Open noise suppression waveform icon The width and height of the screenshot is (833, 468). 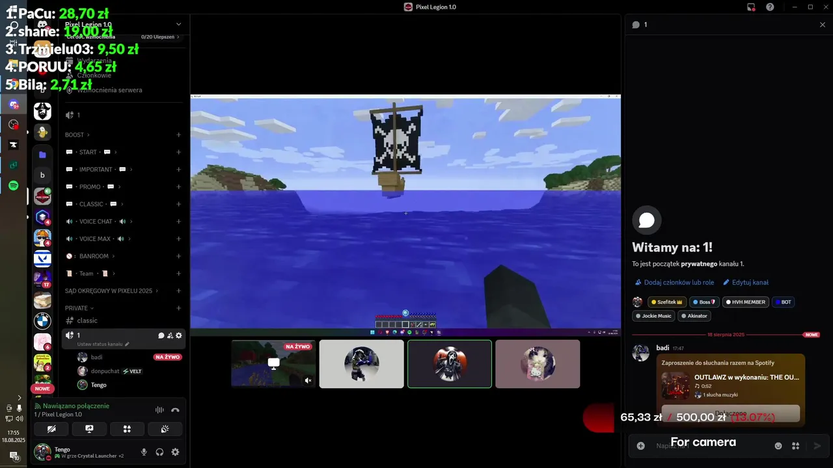(x=159, y=410)
